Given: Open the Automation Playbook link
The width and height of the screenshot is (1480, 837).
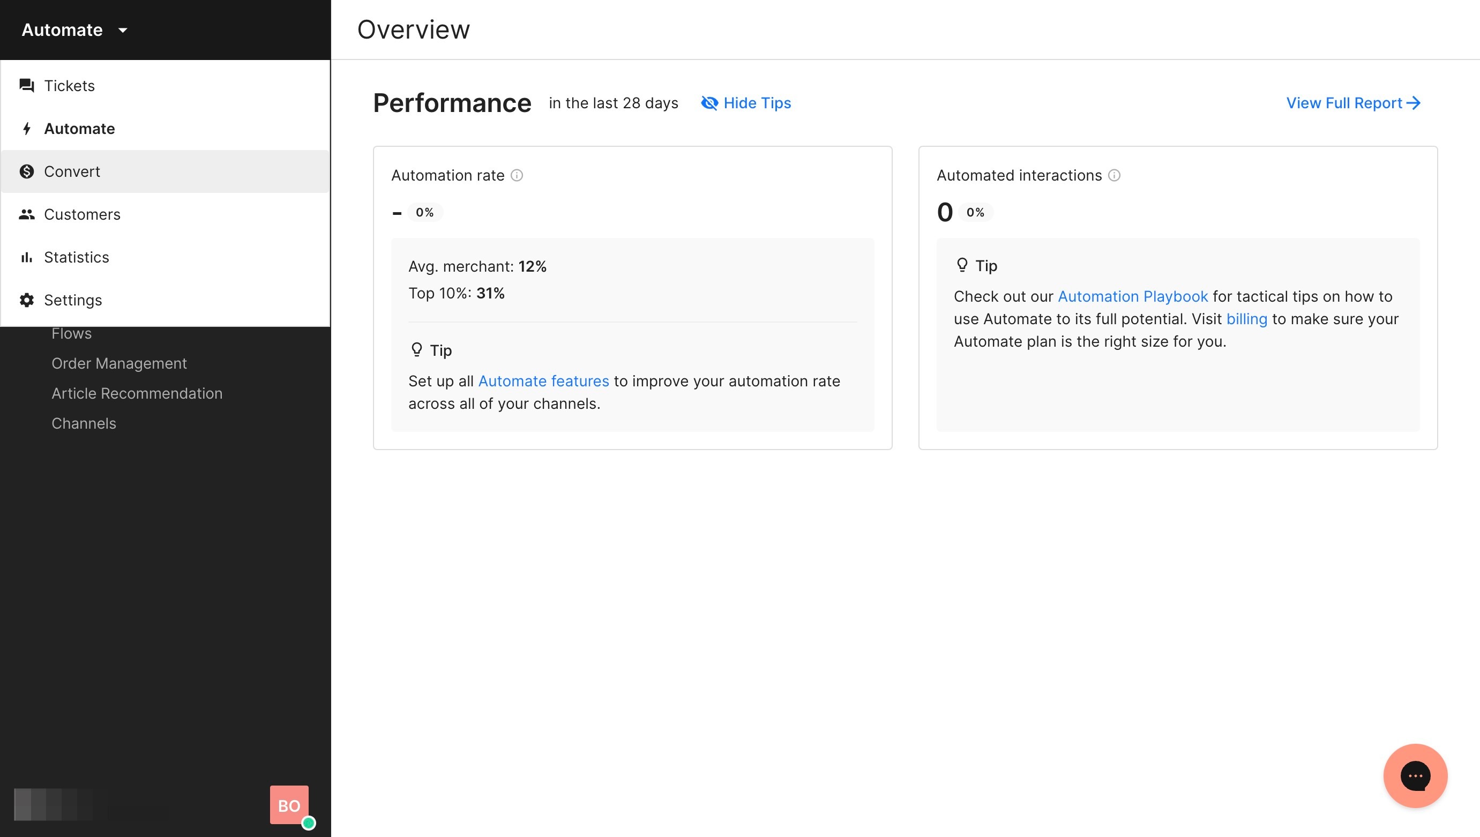Looking at the screenshot, I should click(x=1132, y=297).
